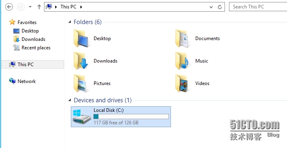Click the Folders (6) group header
This screenshot has width=287, height=148.
(x=88, y=22)
